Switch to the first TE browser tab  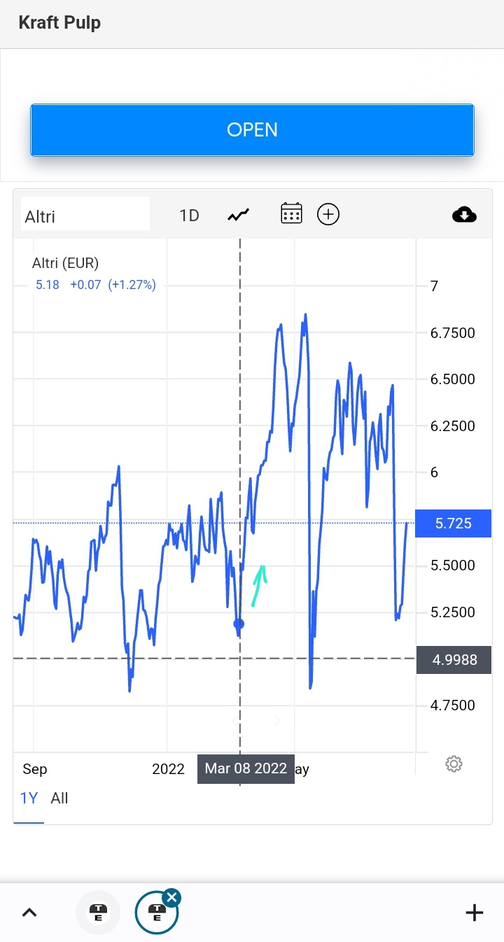[98, 913]
